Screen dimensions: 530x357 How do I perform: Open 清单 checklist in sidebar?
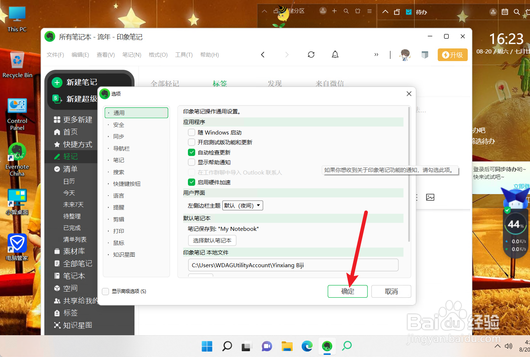[x=66, y=169]
